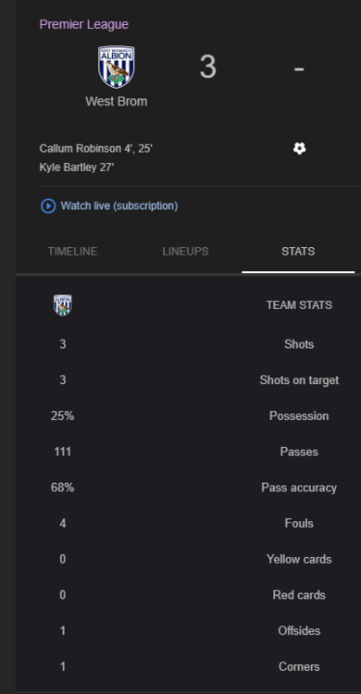Select the STATS tab

pyautogui.click(x=298, y=252)
